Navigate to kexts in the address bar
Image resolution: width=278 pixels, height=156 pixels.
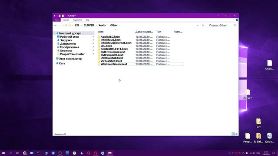pos(102,25)
